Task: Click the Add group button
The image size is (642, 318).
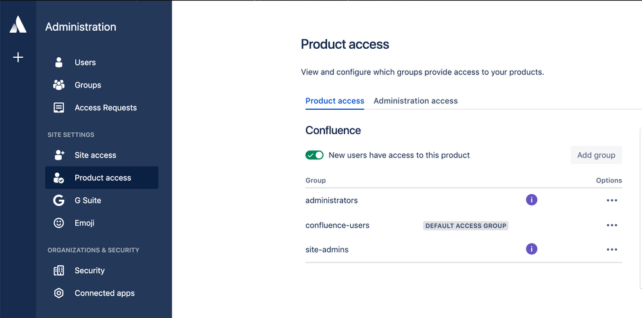Action: tap(596, 155)
